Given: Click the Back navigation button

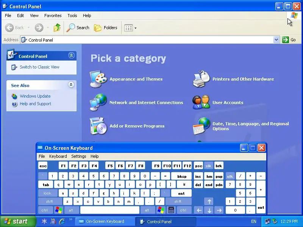Looking at the screenshot, I should tap(14, 28).
